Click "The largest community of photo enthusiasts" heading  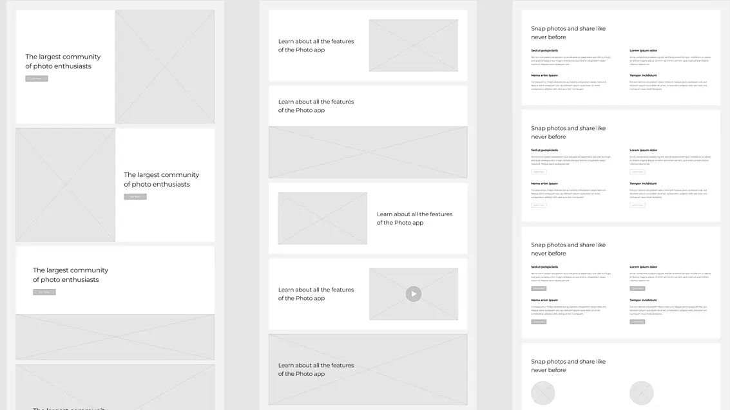pyautogui.click(x=62, y=61)
